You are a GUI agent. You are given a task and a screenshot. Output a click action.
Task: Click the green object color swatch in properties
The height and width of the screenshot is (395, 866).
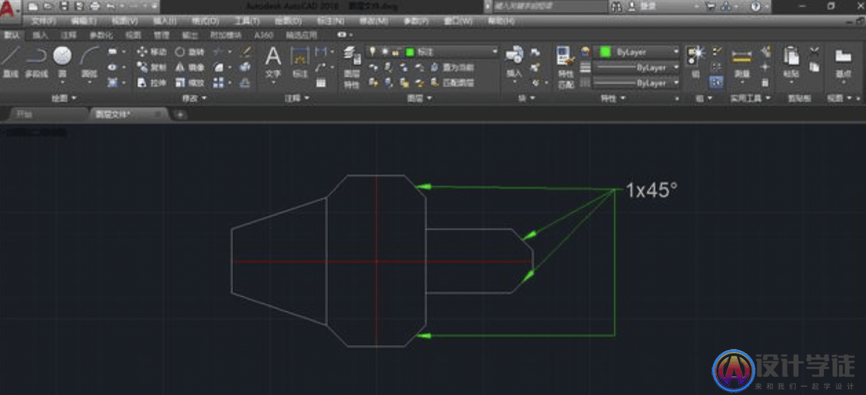(605, 52)
